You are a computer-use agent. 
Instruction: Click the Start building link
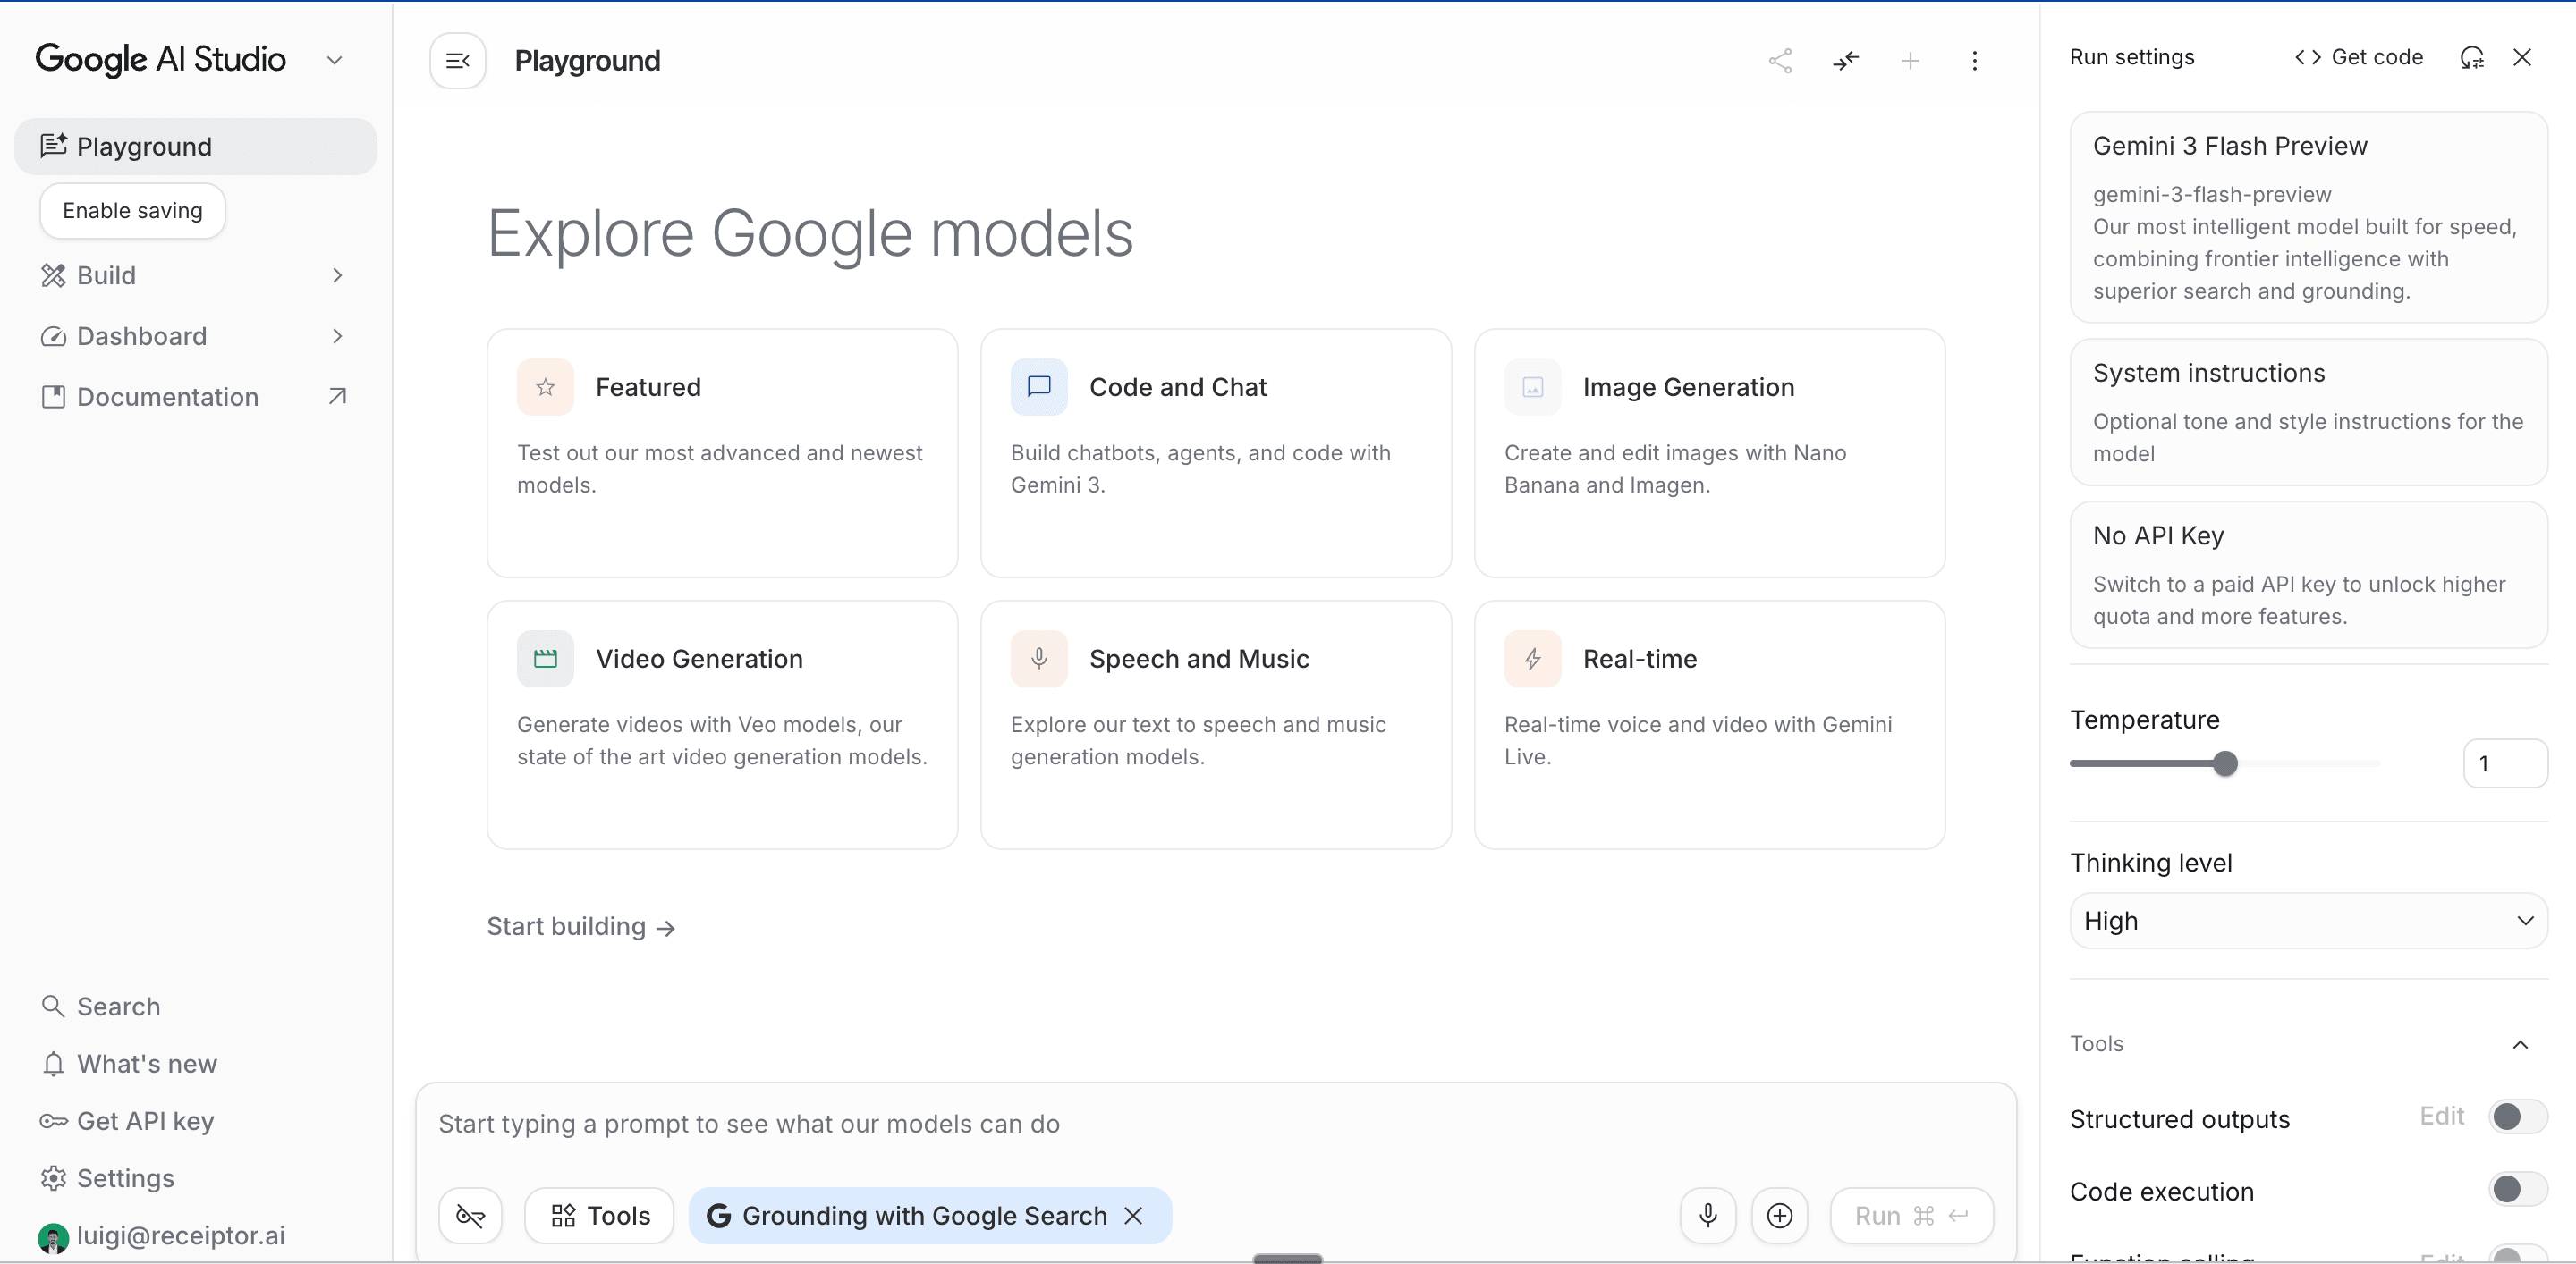click(x=580, y=927)
